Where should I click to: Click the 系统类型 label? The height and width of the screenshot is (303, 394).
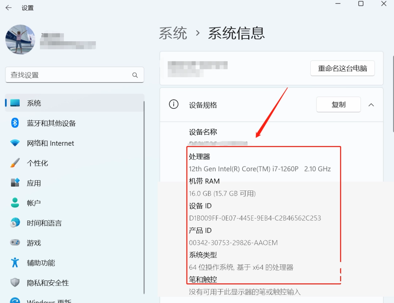tap(203, 255)
